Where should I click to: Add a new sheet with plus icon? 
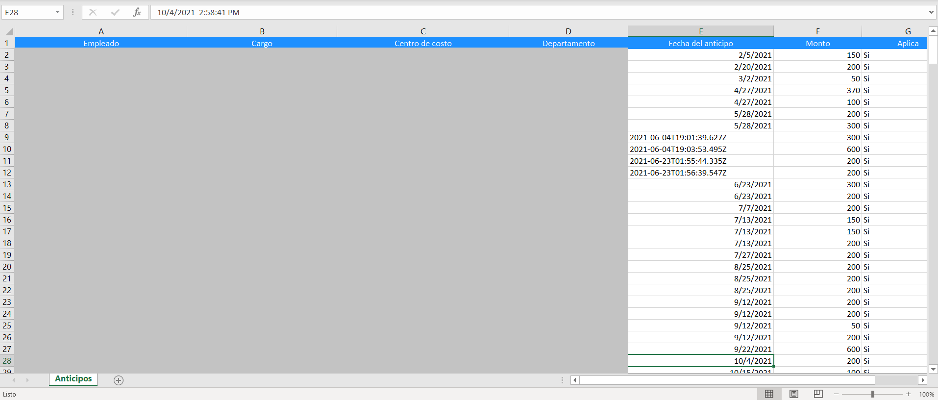[x=119, y=380]
